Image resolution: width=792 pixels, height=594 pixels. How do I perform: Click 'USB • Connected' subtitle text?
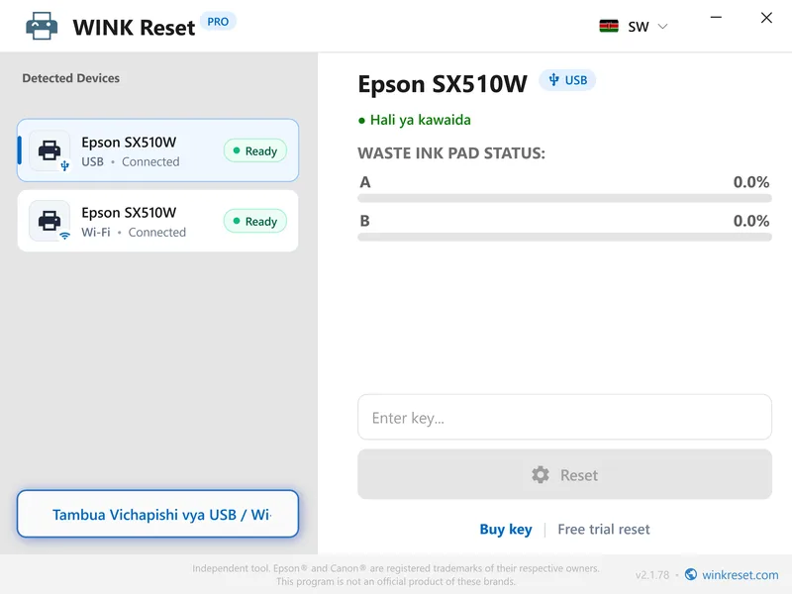[x=131, y=161]
